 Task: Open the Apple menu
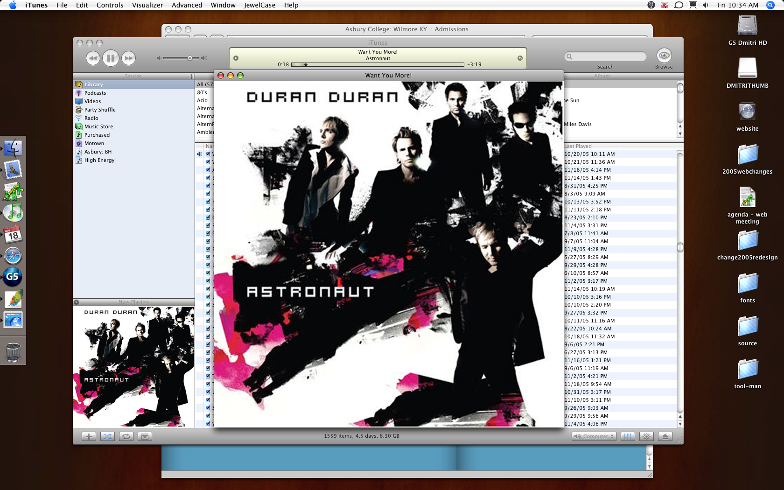coord(13,5)
